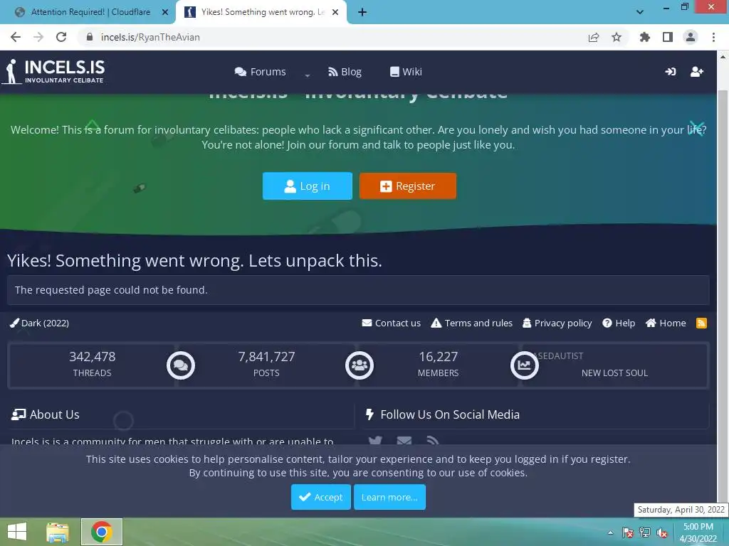729x546 pixels.
Task: Open the Blog link in navigation
Action: click(x=345, y=72)
